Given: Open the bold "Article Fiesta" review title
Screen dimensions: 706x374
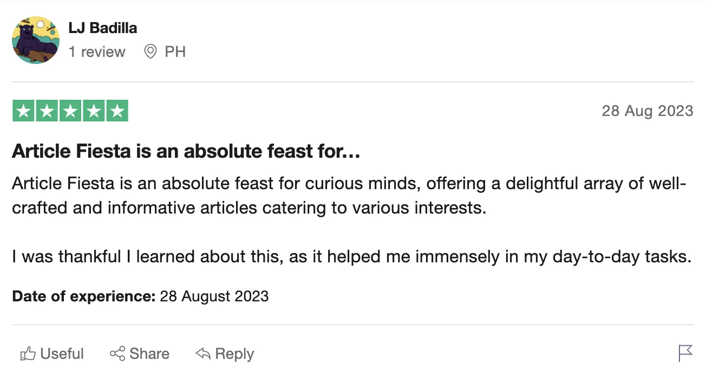Looking at the screenshot, I should click(x=186, y=152).
